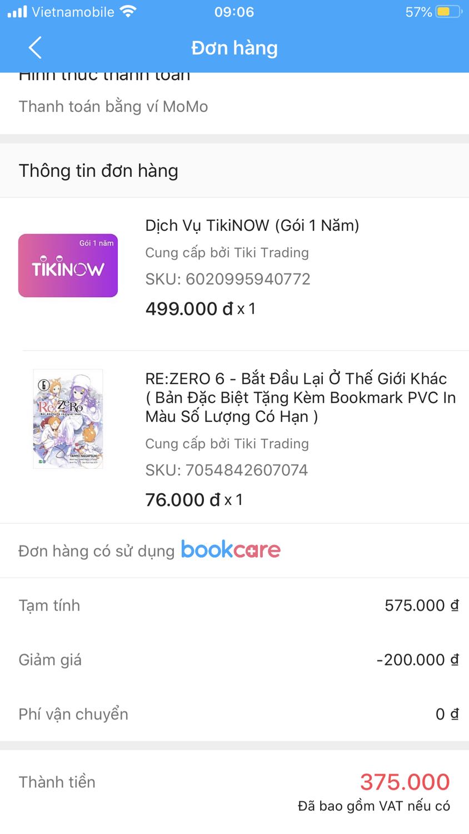
Task: Tap the cellular signal bars icon
Action: click(17, 12)
